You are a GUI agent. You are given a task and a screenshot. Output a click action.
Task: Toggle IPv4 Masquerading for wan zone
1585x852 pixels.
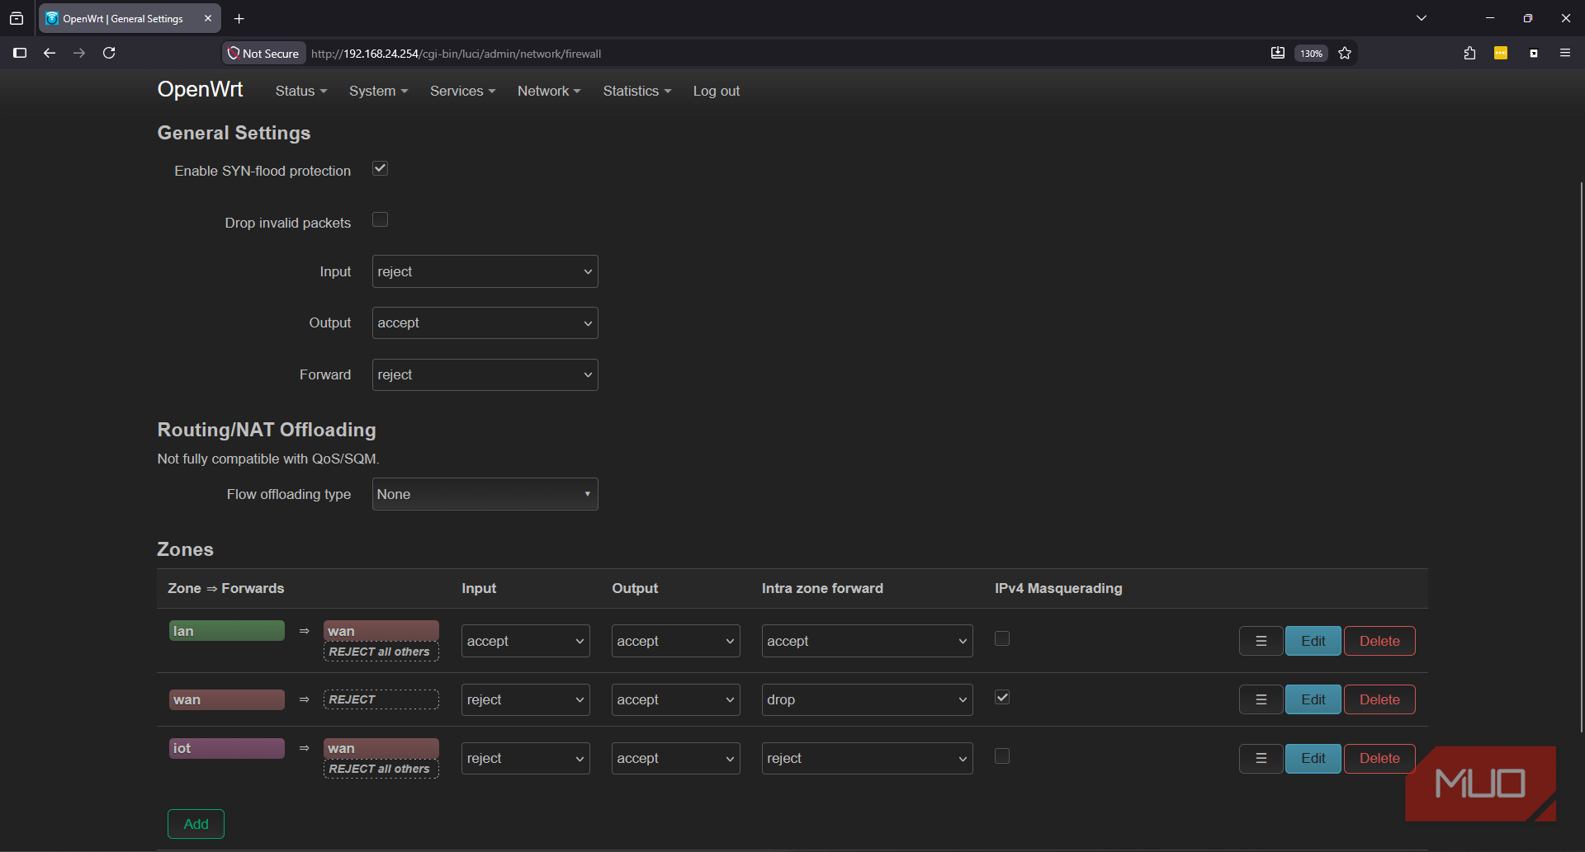click(x=1002, y=697)
